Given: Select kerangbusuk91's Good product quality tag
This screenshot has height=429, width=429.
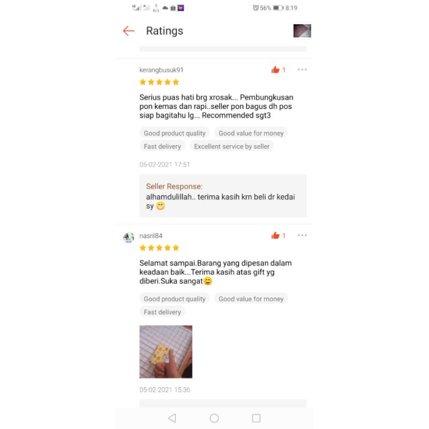Looking at the screenshot, I should pyautogui.click(x=175, y=133).
